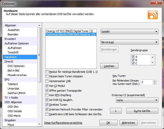Uncheck Sendergruppe A
Screen dimensions: 164x129
pyautogui.click(x=133, y=57)
